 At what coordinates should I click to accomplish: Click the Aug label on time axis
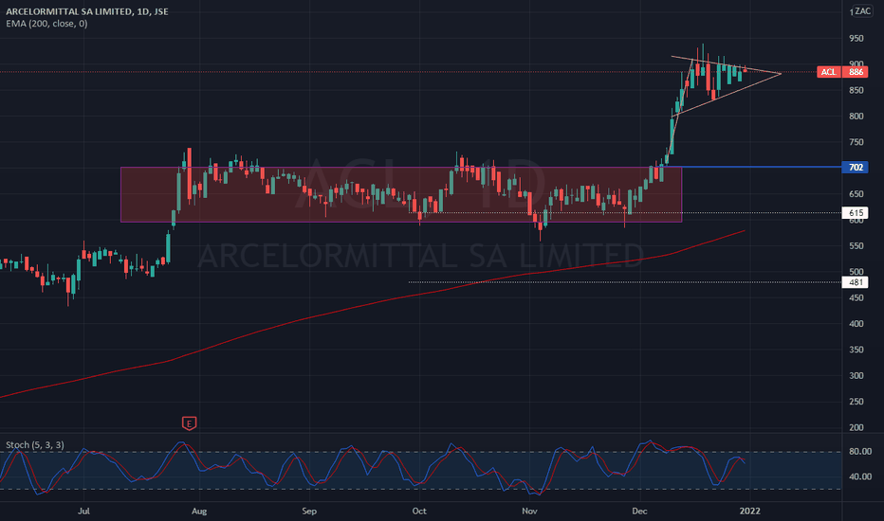pyautogui.click(x=199, y=512)
